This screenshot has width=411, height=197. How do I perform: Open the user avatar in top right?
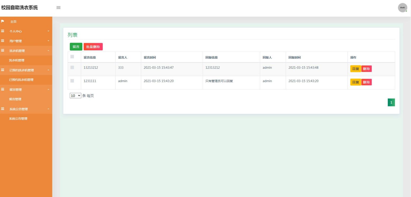click(x=402, y=8)
